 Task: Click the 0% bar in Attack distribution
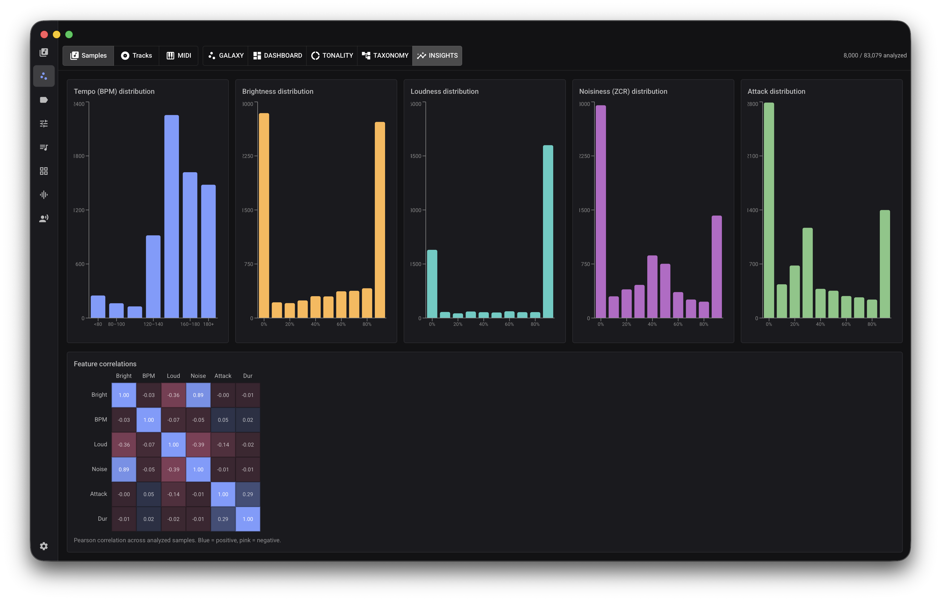[x=769, y=210]
